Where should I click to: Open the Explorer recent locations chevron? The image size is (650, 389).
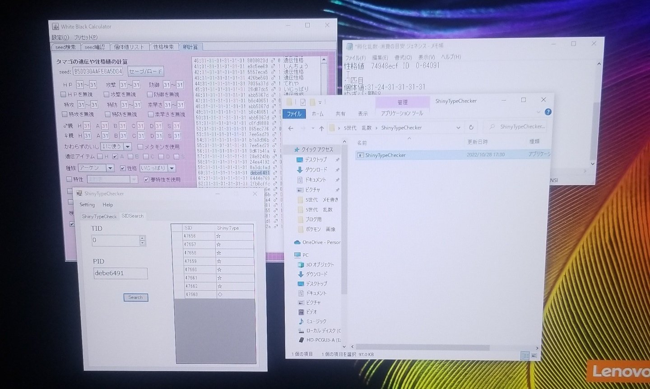[x=313, y=129]
